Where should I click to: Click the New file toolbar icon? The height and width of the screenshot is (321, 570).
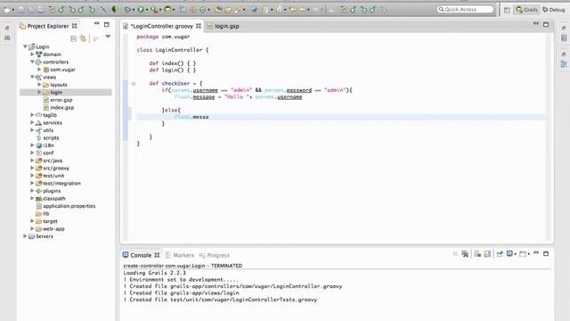[7, 10]
